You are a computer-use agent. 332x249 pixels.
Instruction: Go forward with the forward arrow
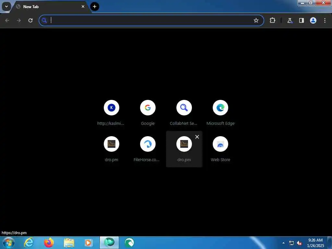(x=19, y=20)
